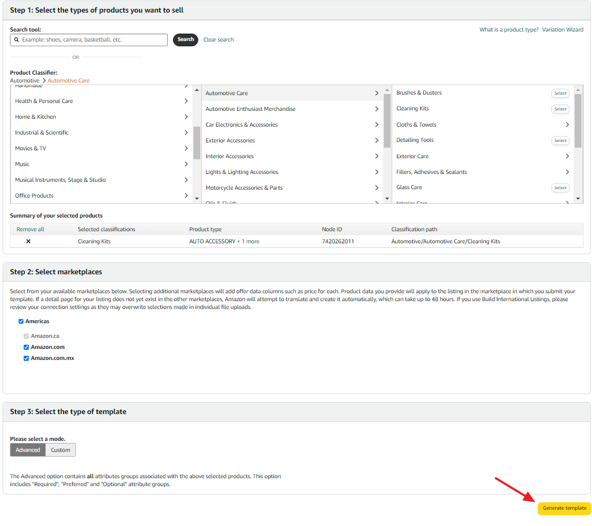Uncheck the Amazon.com marketplace
Screen dimensions: 592x526
pyautogui.click(x=26, y=347)
